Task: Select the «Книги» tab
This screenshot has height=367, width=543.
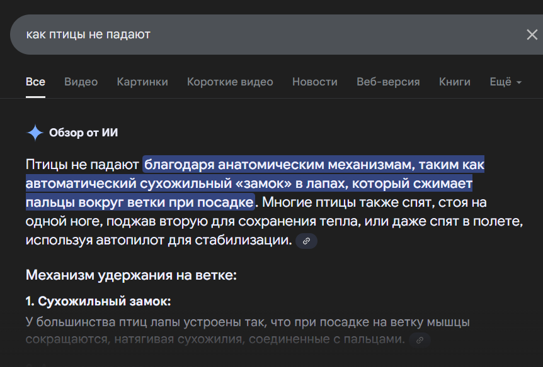Action: tap(455, 82)
